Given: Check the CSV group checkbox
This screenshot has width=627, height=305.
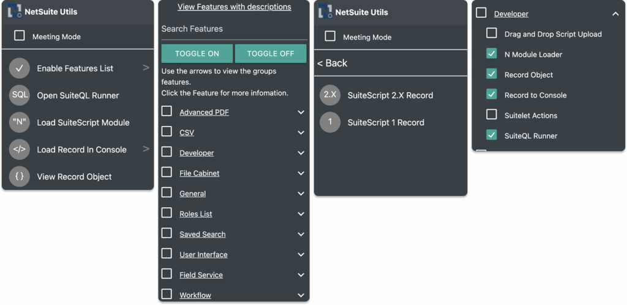Looking at the screenshot, I should (167, 132).
